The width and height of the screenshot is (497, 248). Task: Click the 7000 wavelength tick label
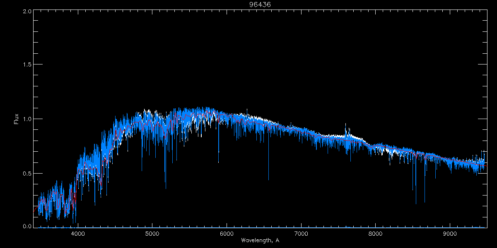coord(301,233)
